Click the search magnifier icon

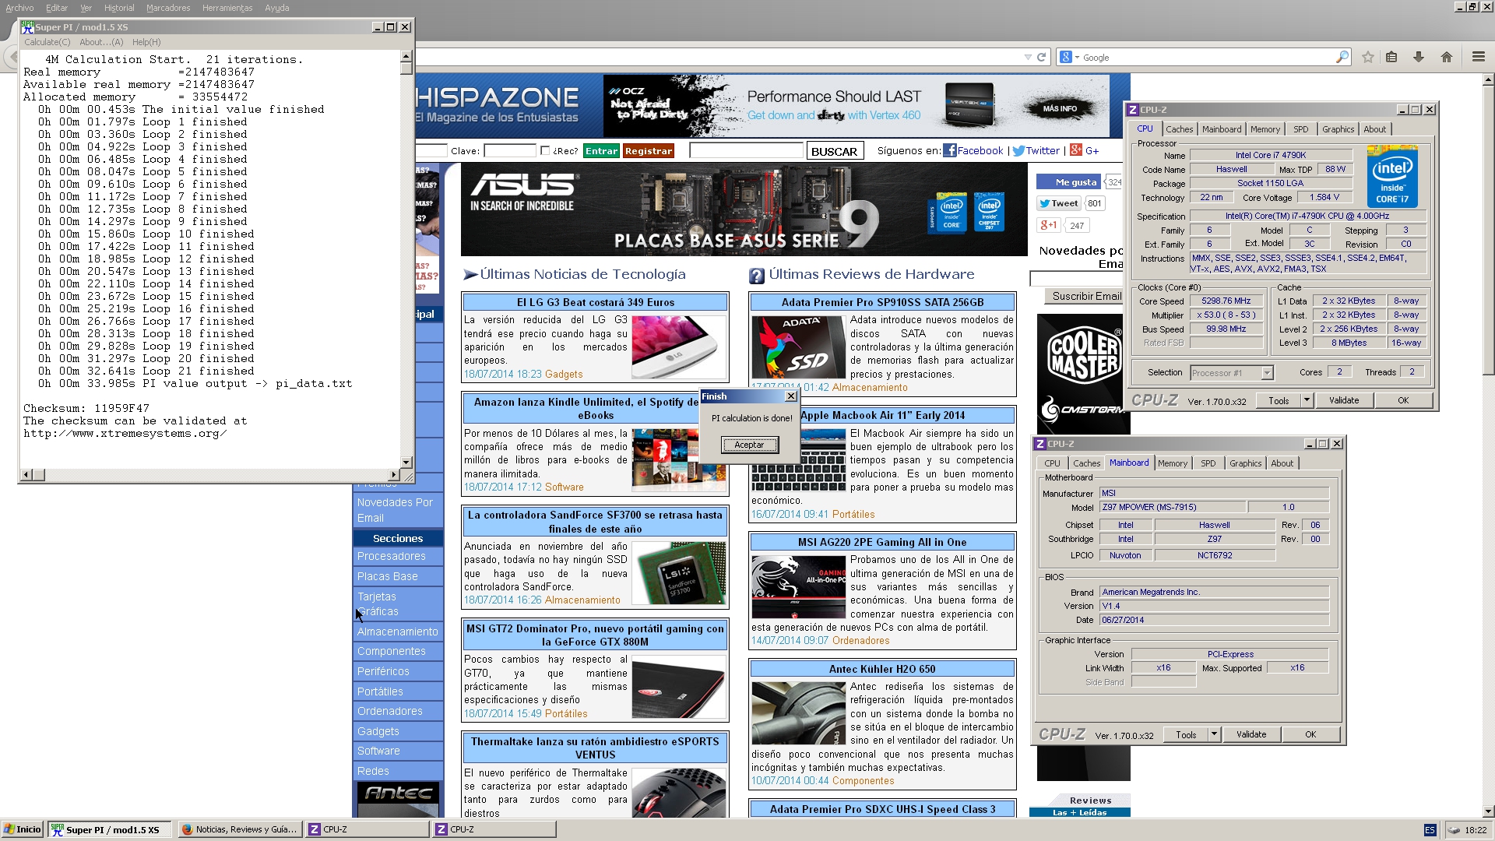pos(1342,57)
